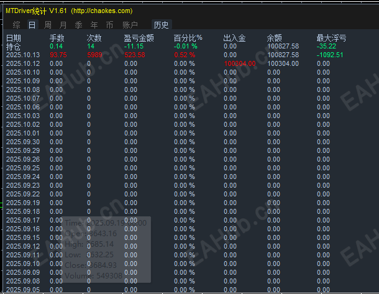
Task: Select the 2025.09.26 date row
Action: tap(23, 159)
